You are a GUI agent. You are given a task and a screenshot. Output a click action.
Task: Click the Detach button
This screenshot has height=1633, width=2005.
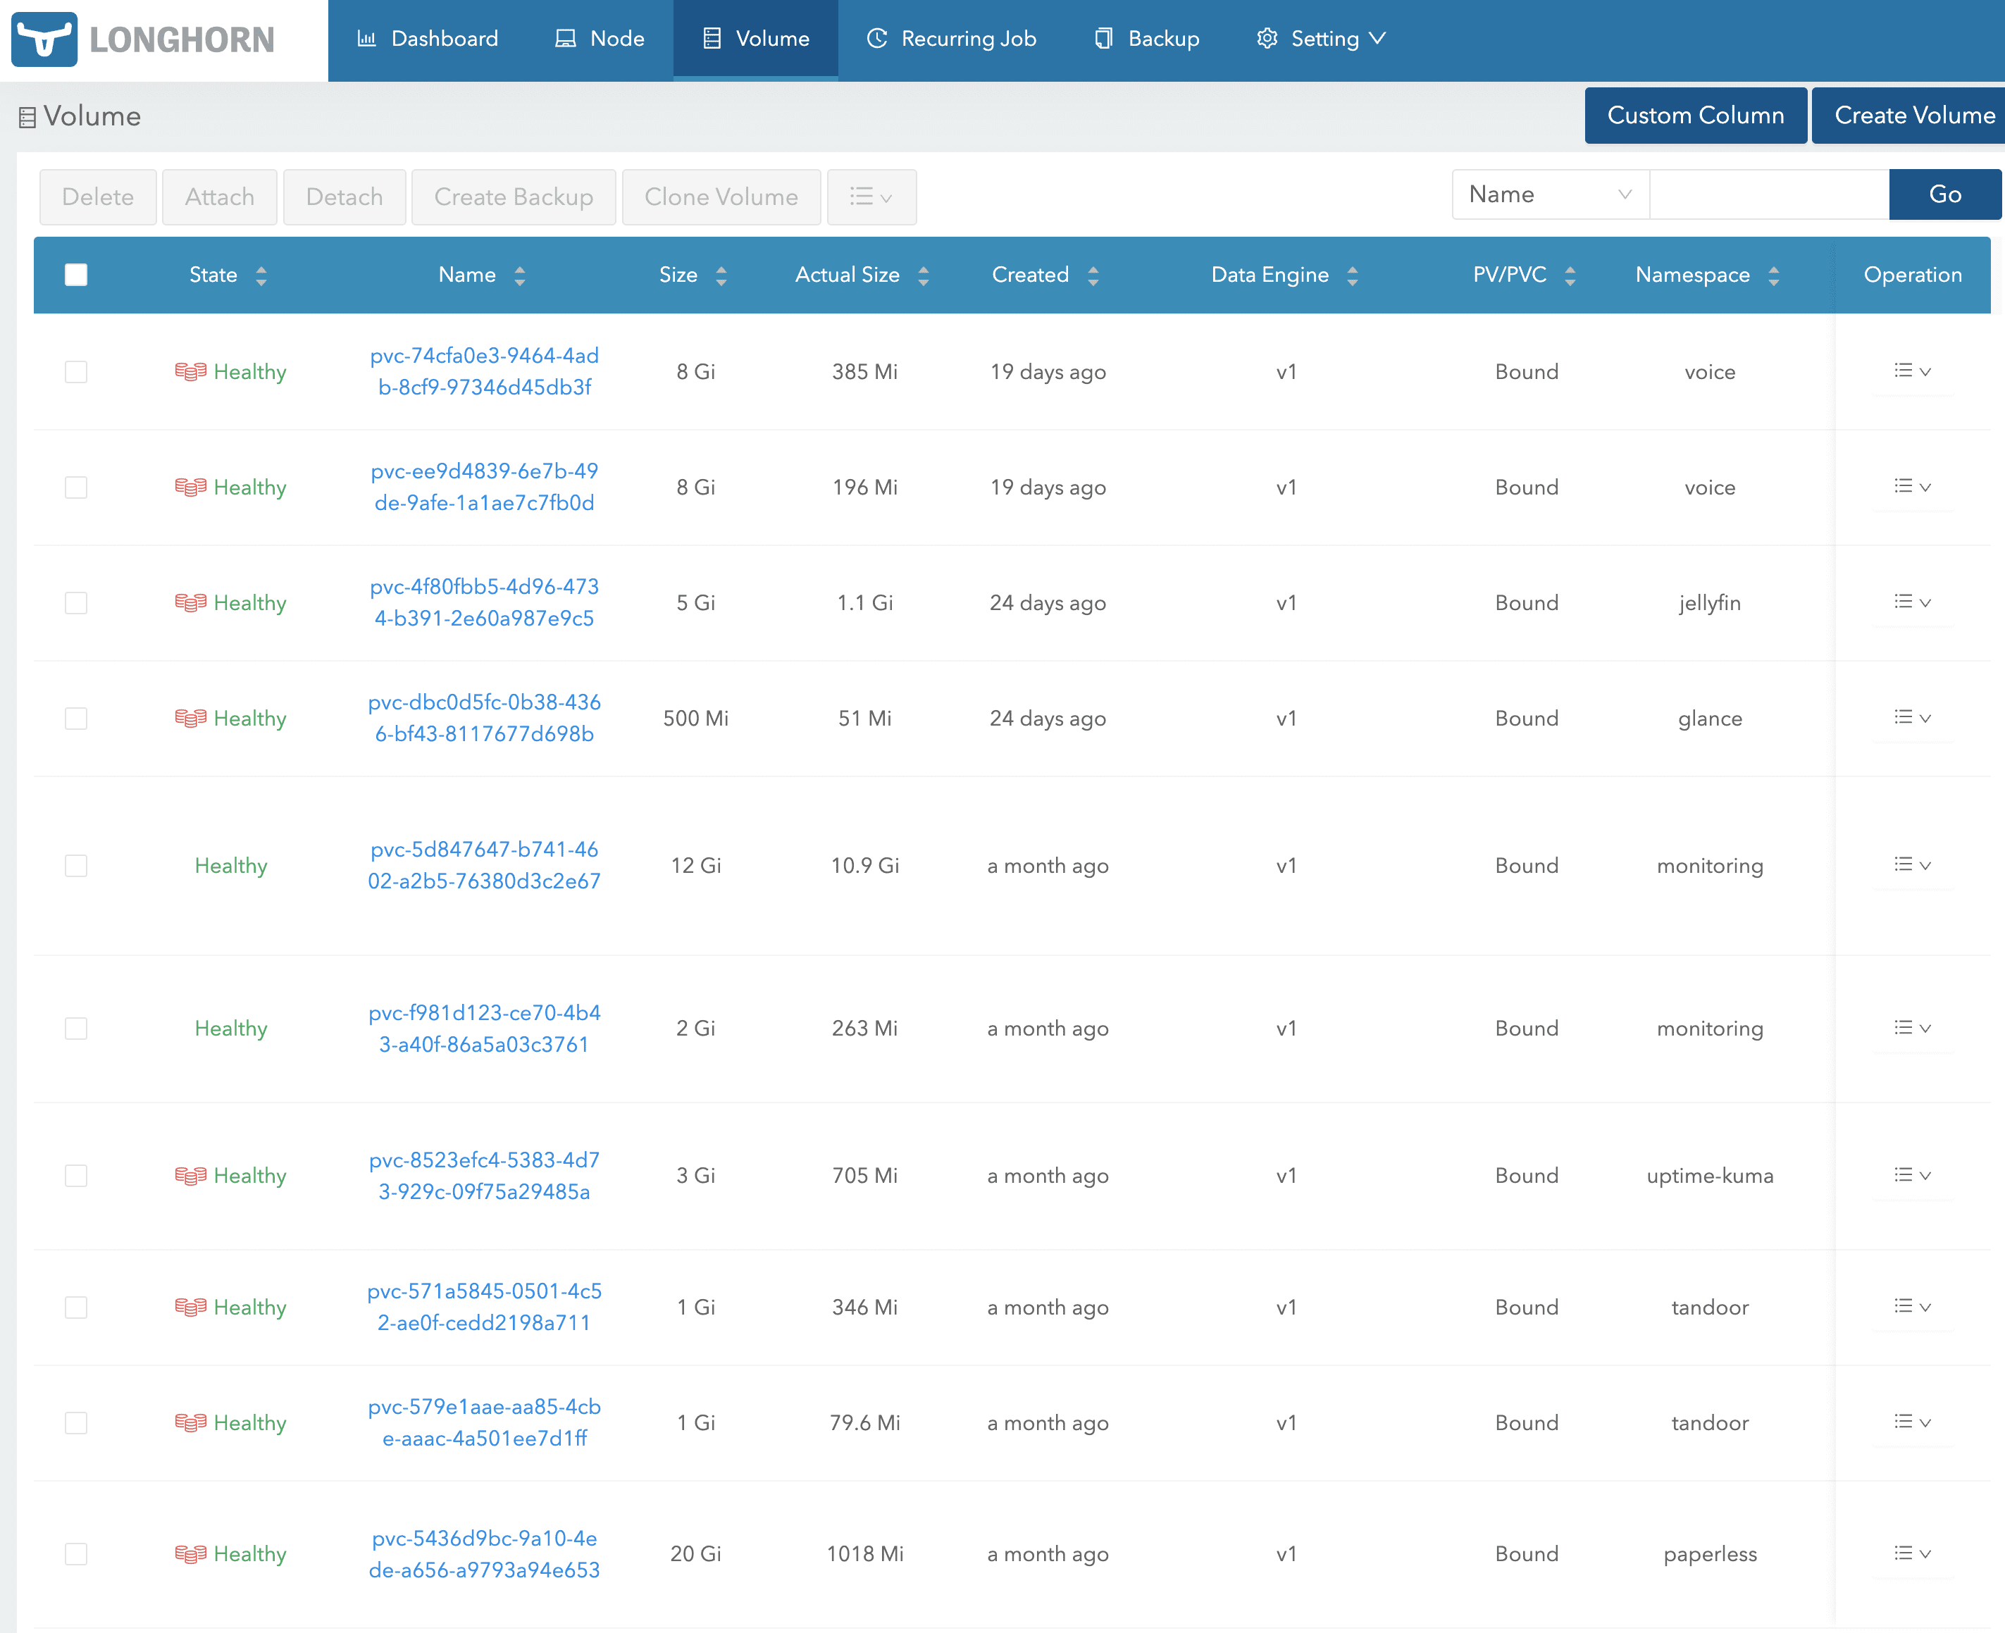345,197
